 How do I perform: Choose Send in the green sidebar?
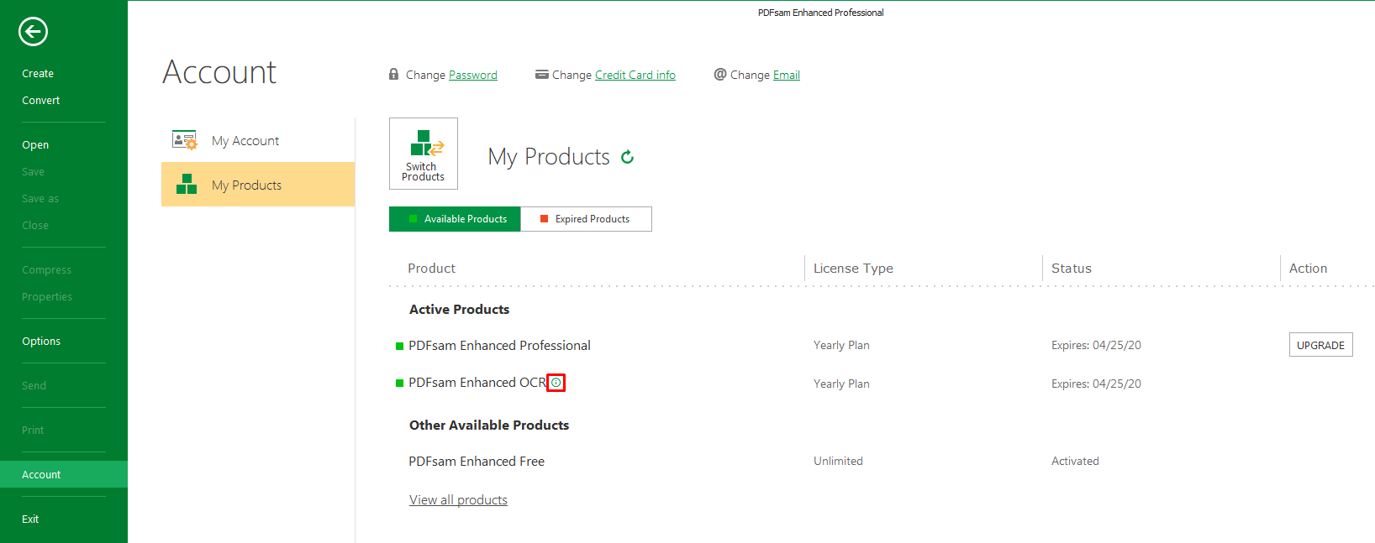[34, 386]
